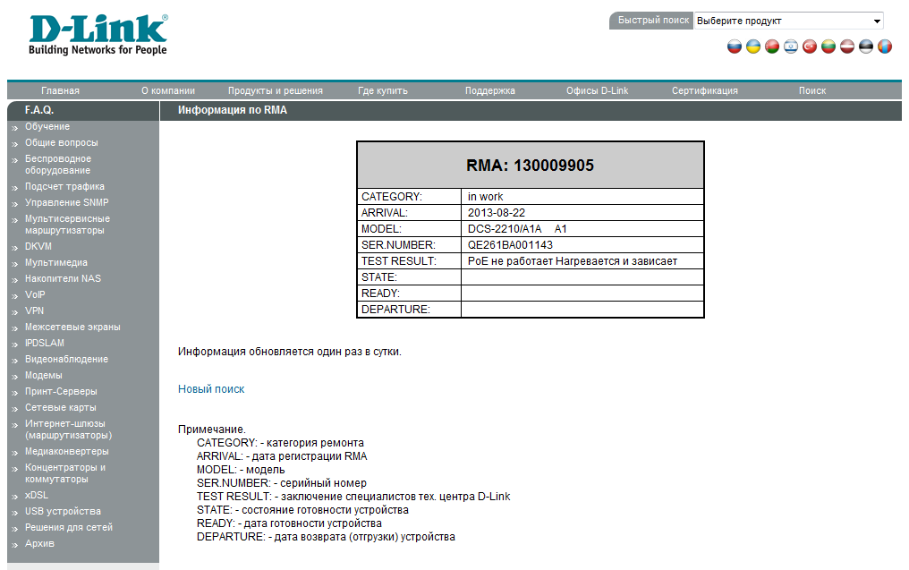Click the model value 'DCS-2210/A1A A1'
This screenshot has width=909, height=570.
517,229
